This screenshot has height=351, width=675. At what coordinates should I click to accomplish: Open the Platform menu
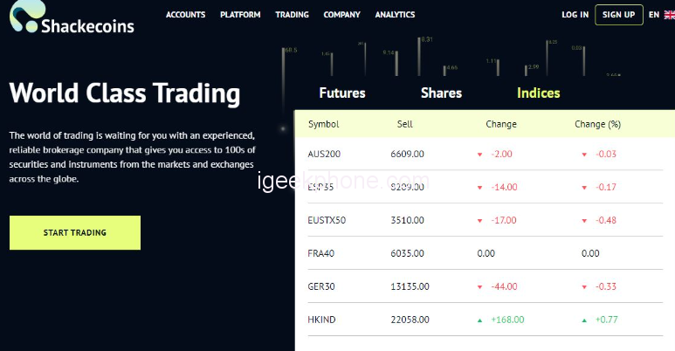point(240,15)
